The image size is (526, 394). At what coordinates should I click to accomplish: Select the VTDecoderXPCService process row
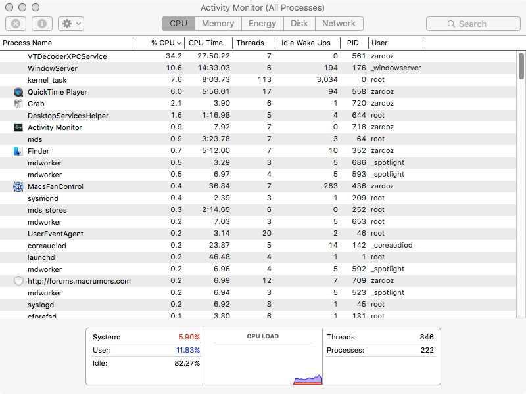click(258, 56)
